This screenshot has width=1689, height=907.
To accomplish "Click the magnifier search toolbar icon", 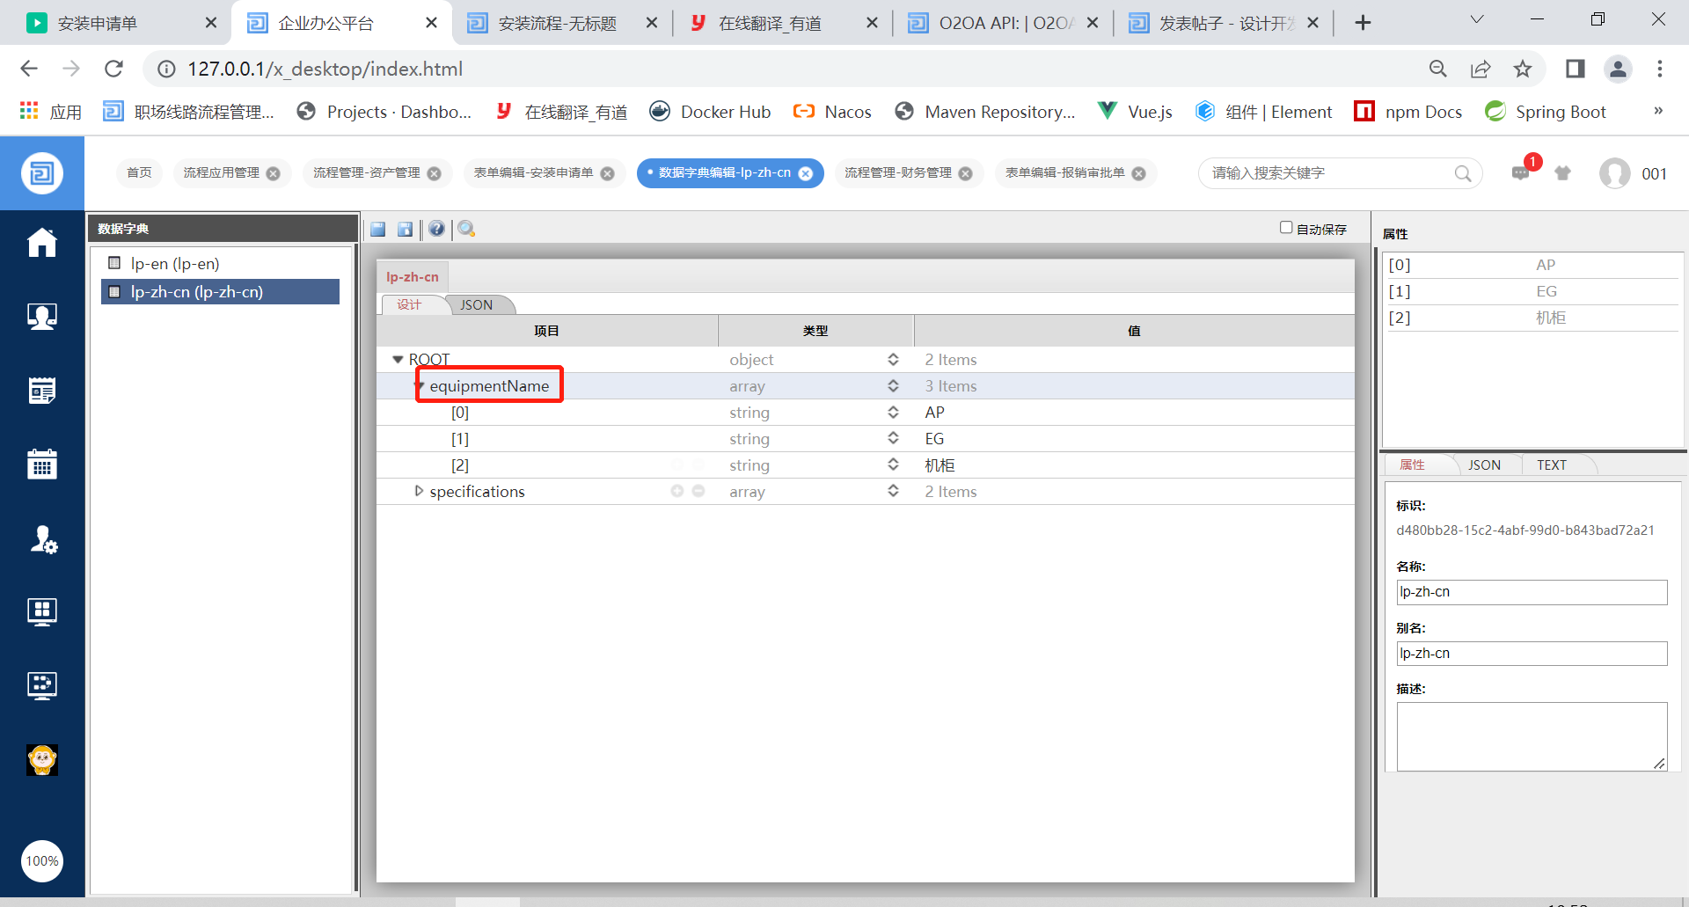I will tap(466, 230).
